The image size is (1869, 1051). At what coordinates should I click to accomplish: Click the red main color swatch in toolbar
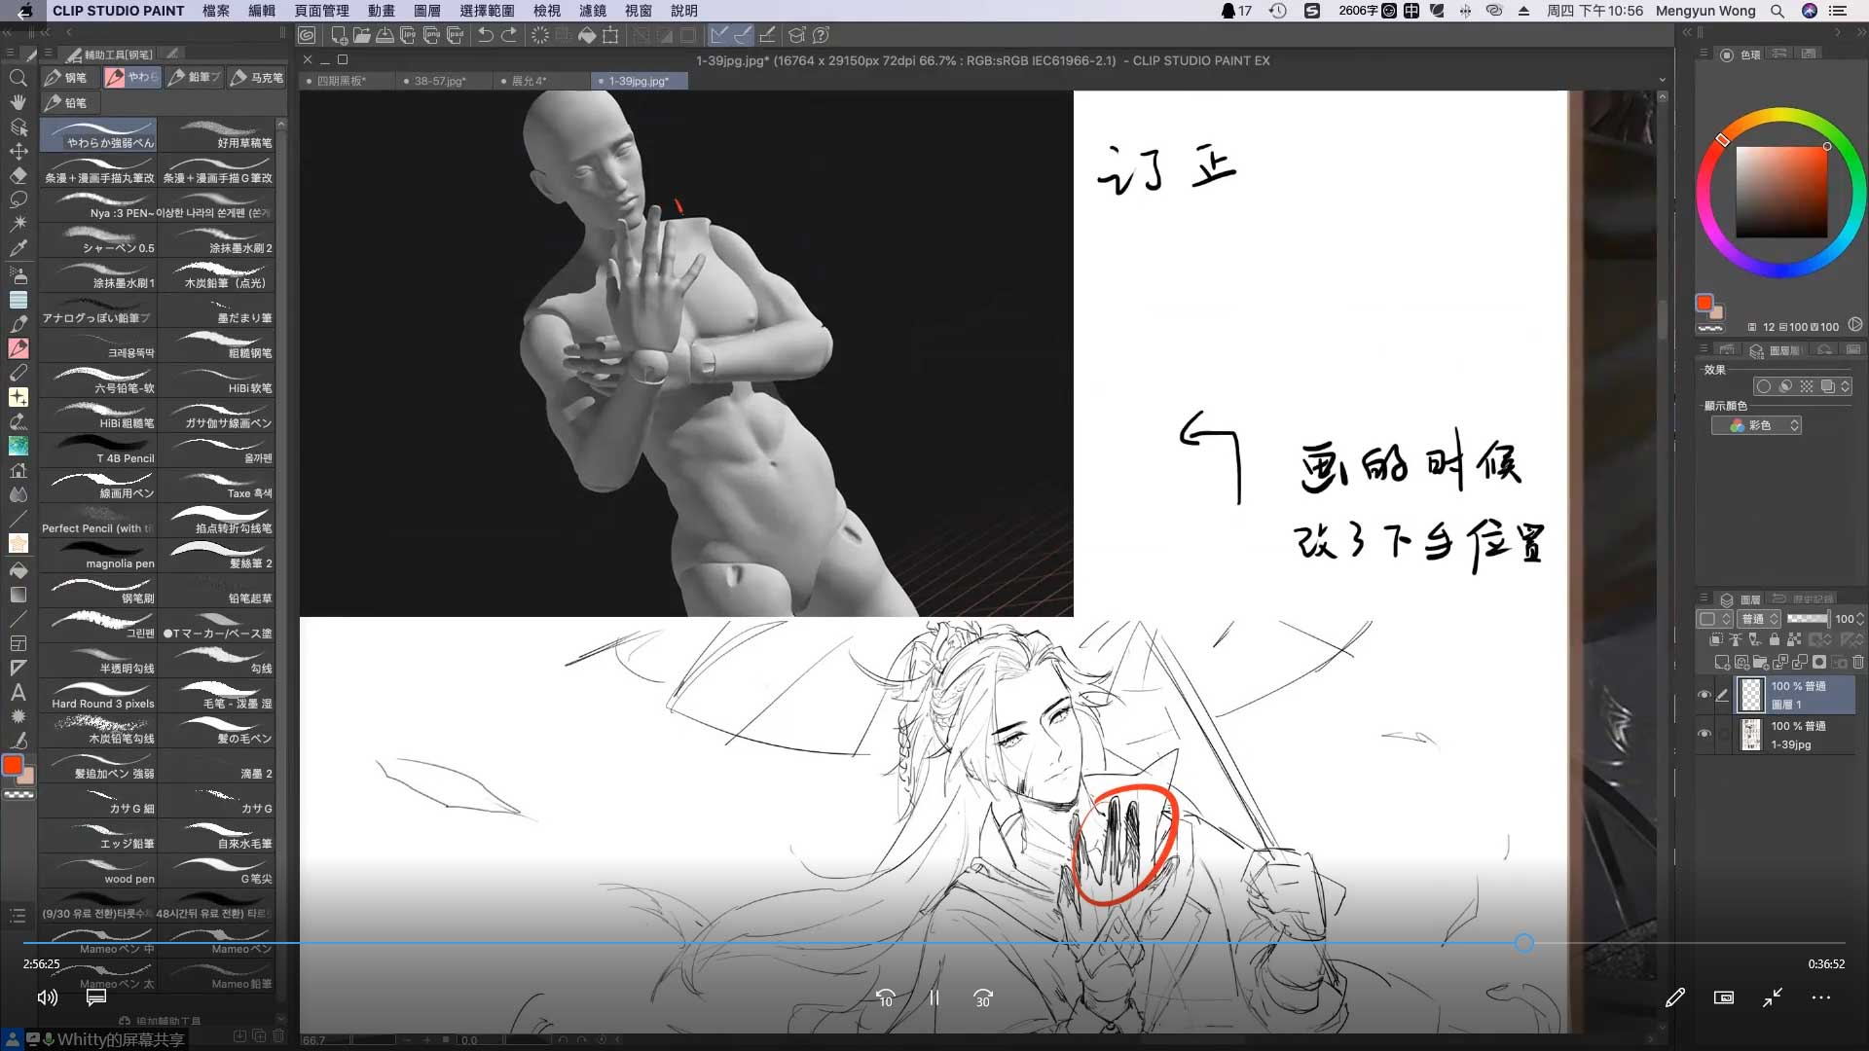pos(12,765)
